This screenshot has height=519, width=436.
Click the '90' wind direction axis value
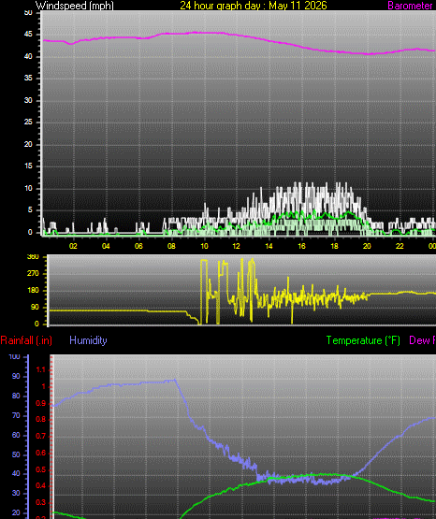(35, 307)
